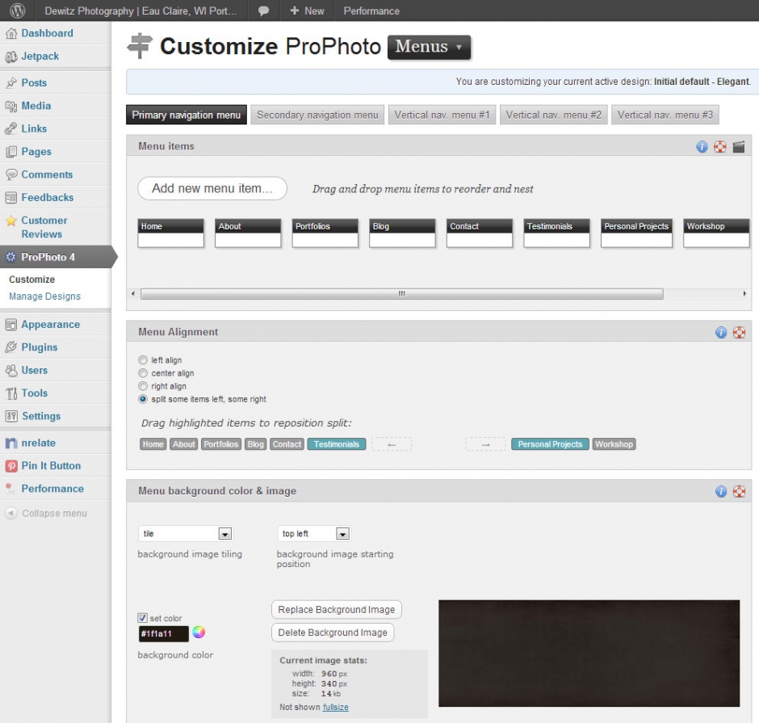
Task: Select the Testimonials menu item box
Action: [556, 233]
